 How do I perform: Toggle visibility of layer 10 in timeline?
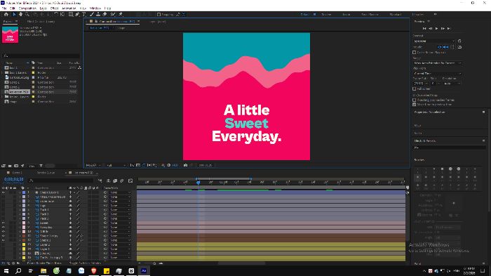point(3,232)
